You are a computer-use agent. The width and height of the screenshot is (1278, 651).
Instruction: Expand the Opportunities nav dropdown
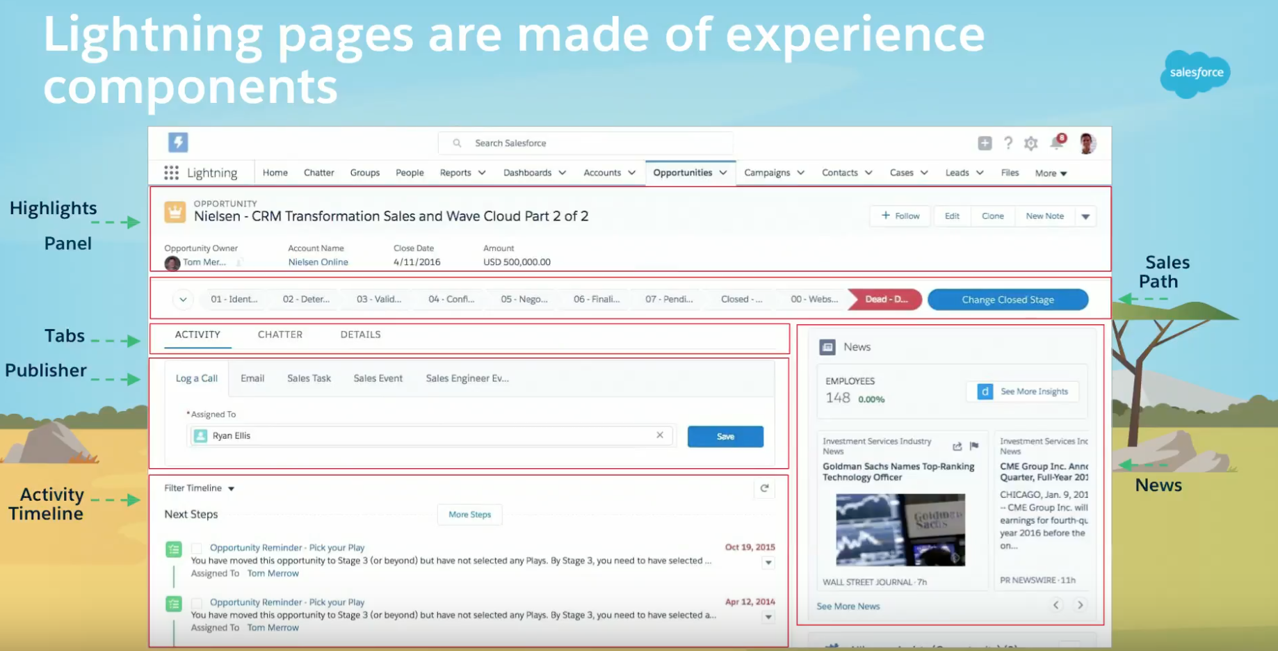723,172
